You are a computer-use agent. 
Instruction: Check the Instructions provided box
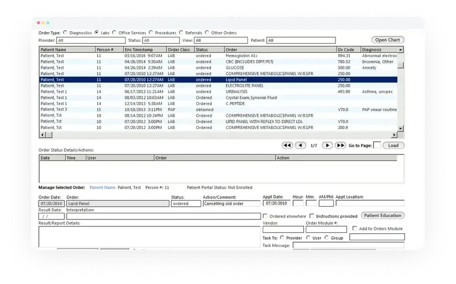(312, 216)
